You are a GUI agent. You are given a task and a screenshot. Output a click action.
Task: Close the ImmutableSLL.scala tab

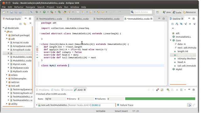151,19
